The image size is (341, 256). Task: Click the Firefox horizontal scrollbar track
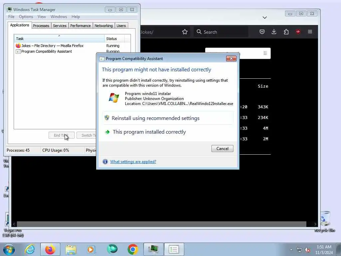point(162,224)
